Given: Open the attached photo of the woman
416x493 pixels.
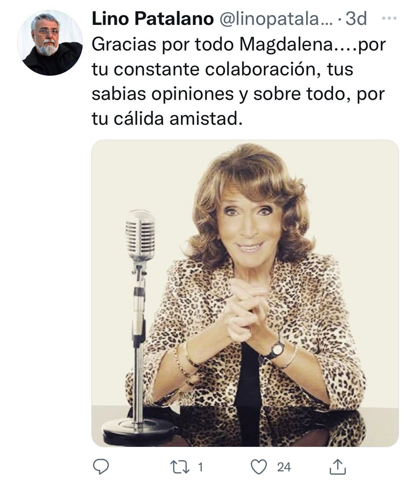Looking at the screenshot, I should click(x=245, y=293).
